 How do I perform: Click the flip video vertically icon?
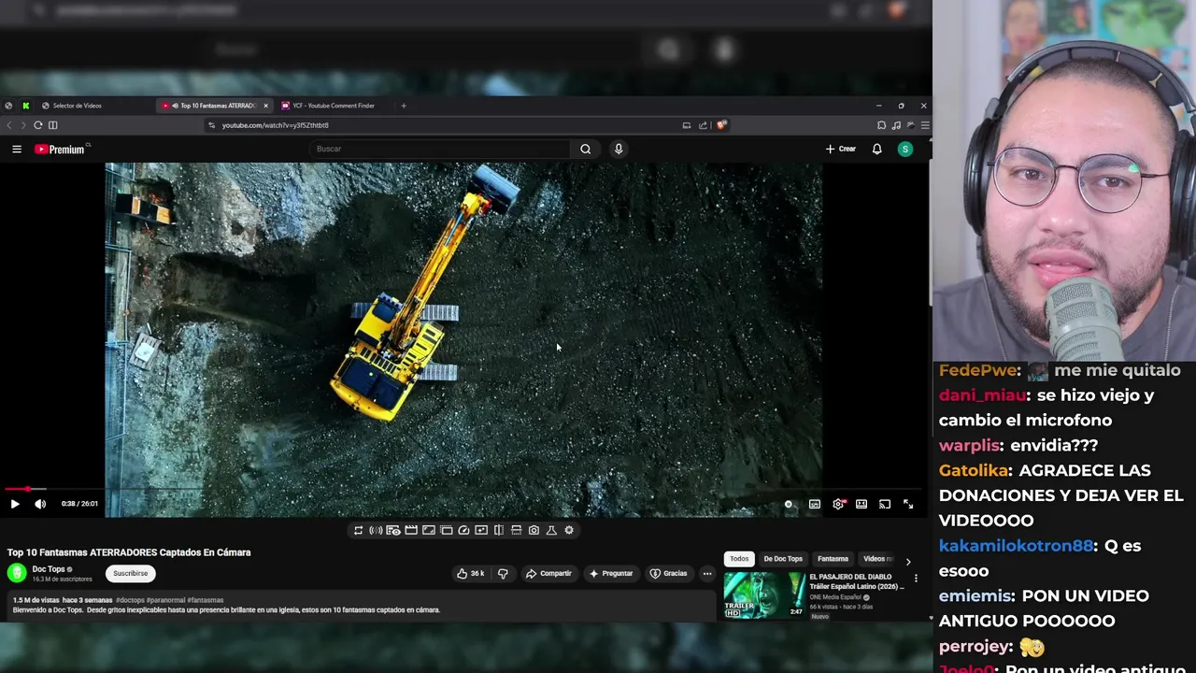516,530
